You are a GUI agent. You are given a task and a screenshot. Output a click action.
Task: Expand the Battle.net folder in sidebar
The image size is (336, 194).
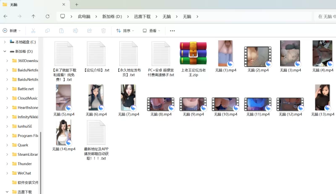pos(7,89)
